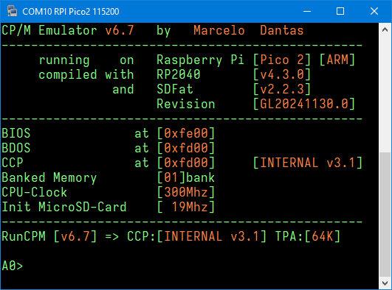Click the '[ARM]' architecture text
The image size is (392, 290).
tap(337, 60)
